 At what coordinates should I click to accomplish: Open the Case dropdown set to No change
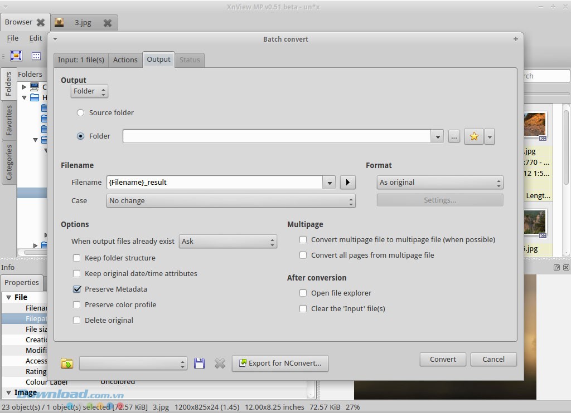coord(231,201)
